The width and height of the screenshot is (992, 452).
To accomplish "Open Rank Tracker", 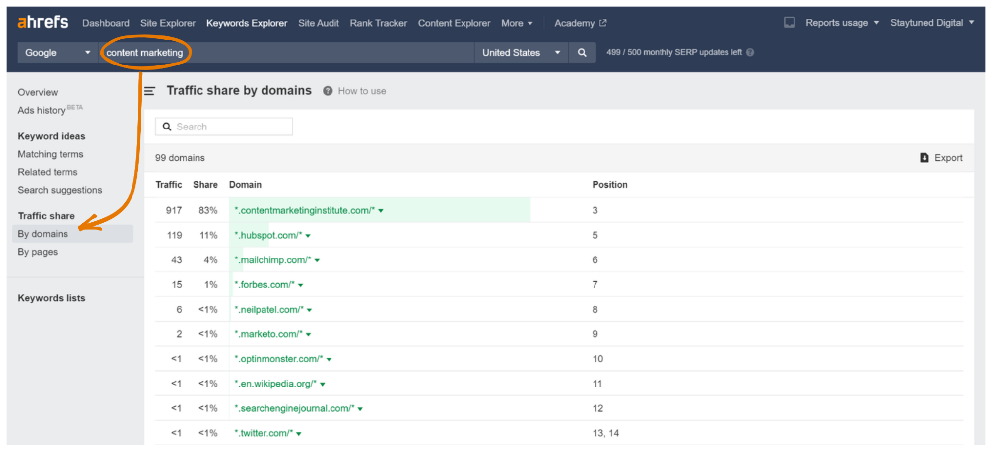I will pos(378,23).
